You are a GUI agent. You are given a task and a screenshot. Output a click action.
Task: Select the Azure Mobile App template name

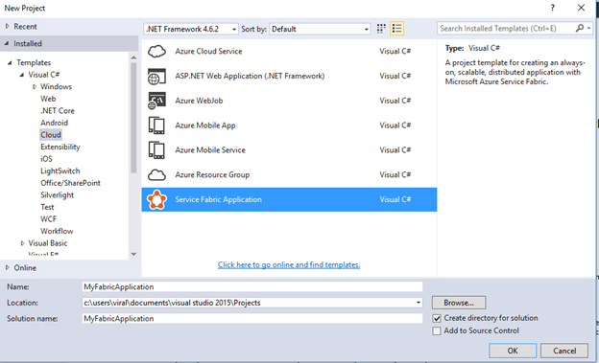point(205,125)
